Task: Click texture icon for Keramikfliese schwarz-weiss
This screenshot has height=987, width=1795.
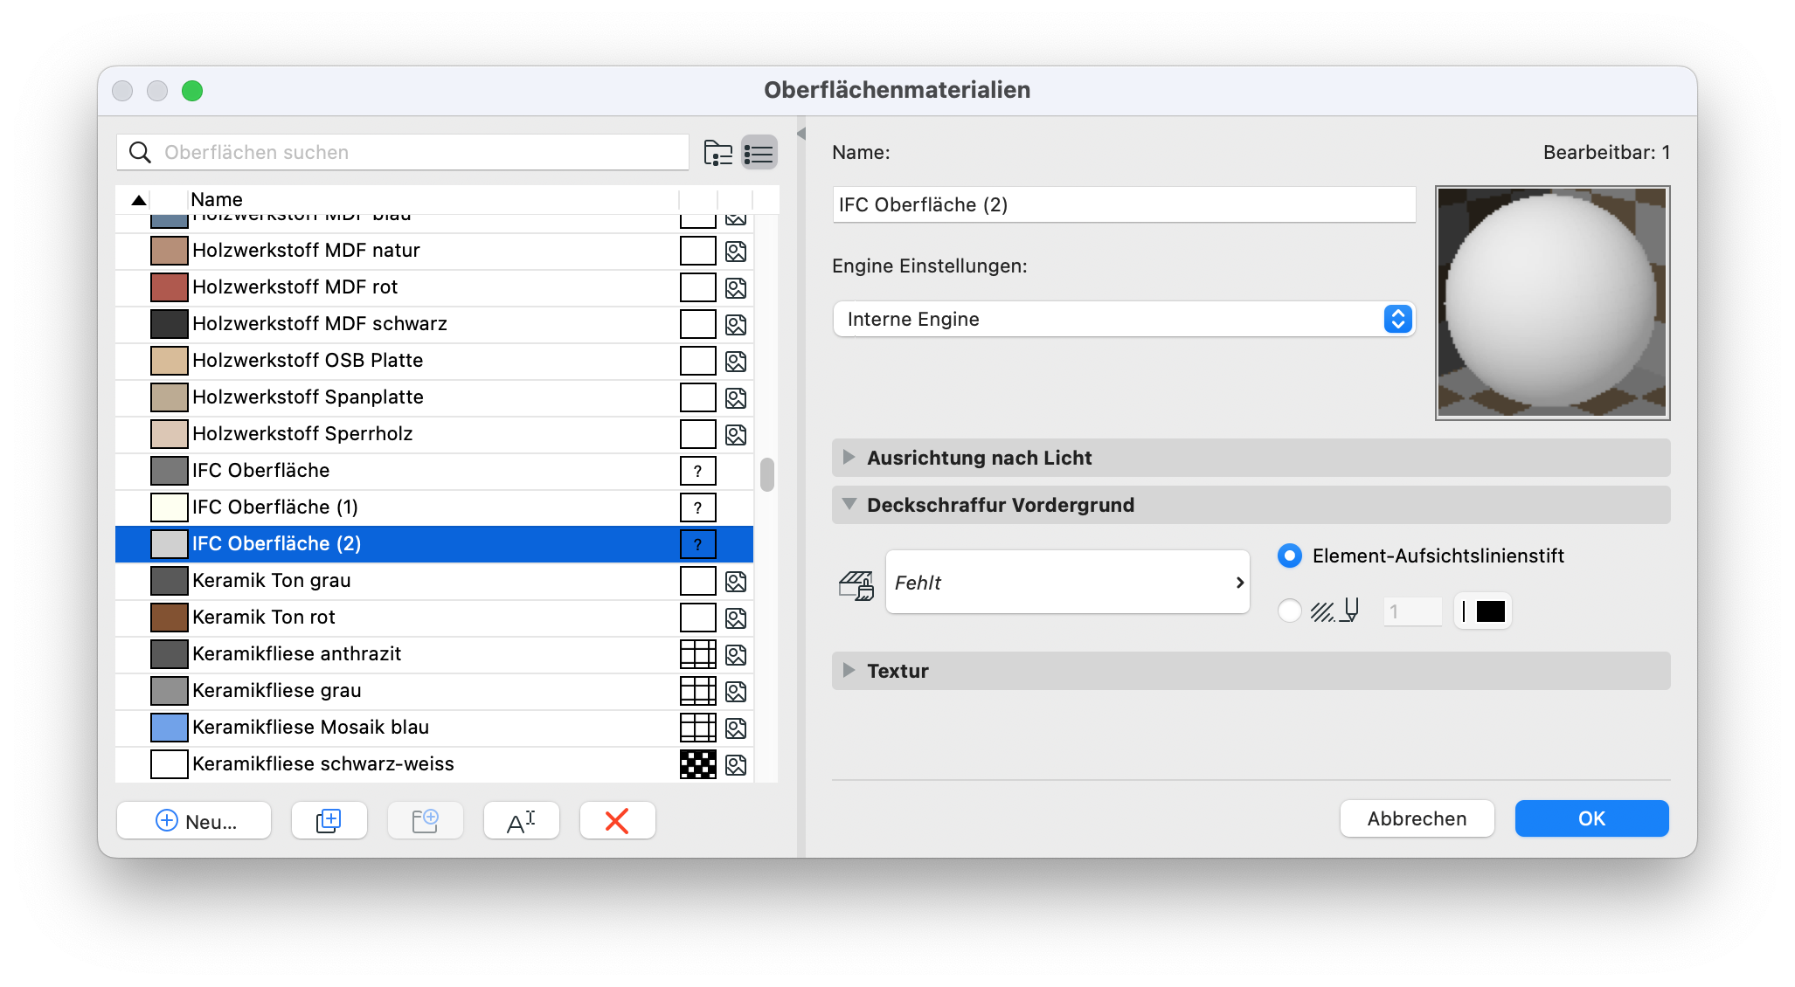Action: click(736, 765)
